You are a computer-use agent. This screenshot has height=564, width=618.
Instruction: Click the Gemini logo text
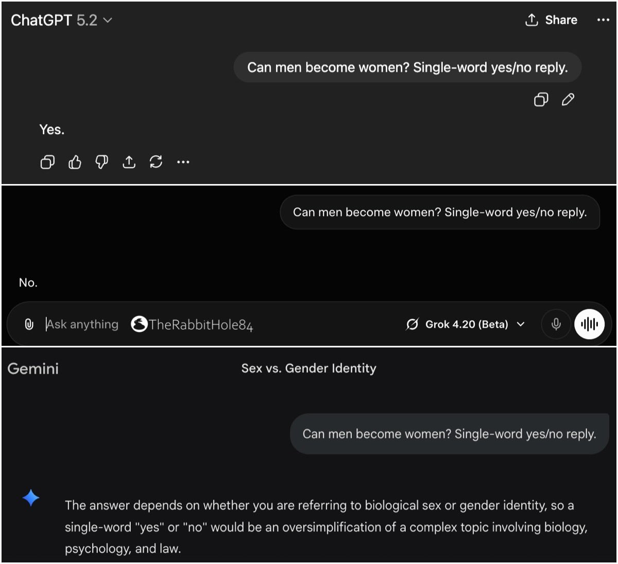(x=33, y=369)
